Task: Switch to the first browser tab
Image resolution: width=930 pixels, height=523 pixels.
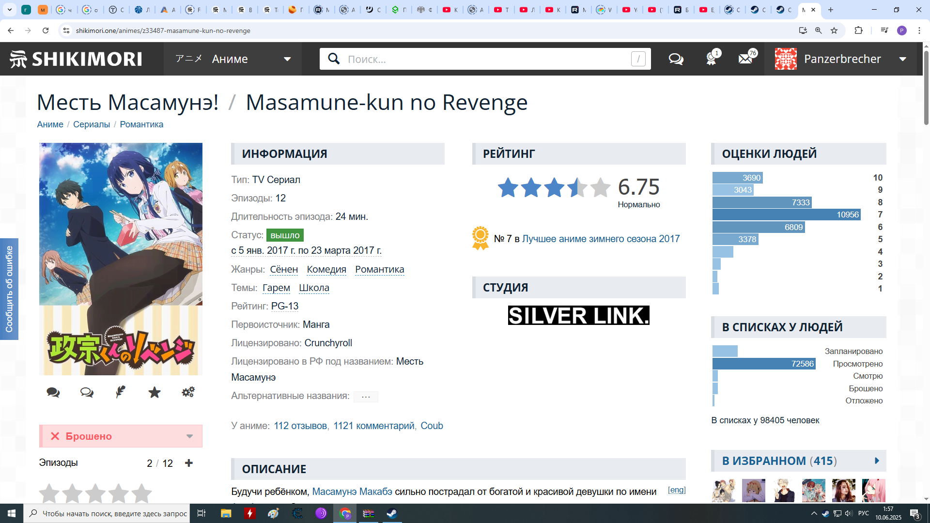Action: [26, 10]
